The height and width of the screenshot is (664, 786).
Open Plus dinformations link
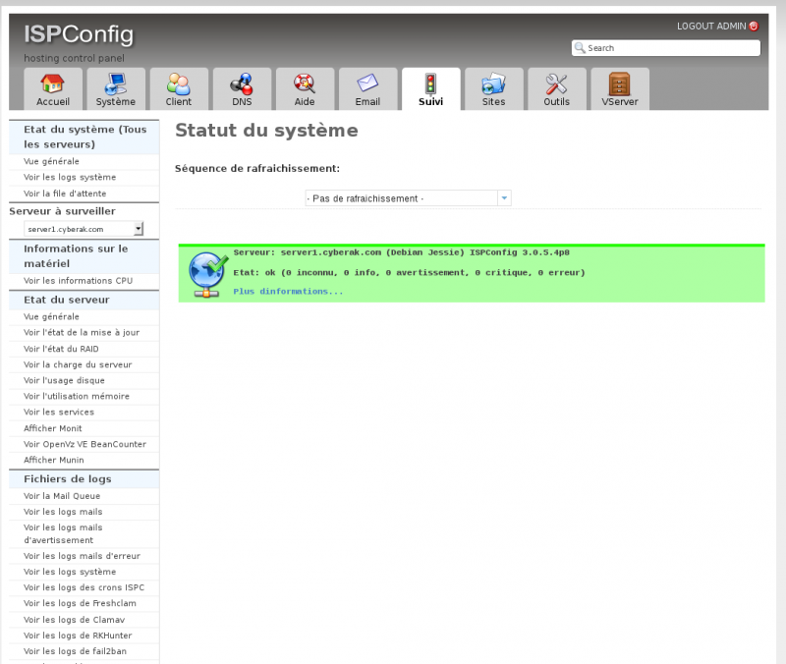pos(288,291)
